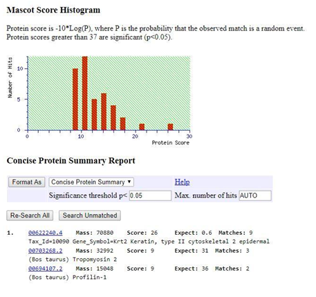The height and width of the screenshot is (297, 316).
Task: Click the Re-Search All button
Action: [x=30, y=215]
